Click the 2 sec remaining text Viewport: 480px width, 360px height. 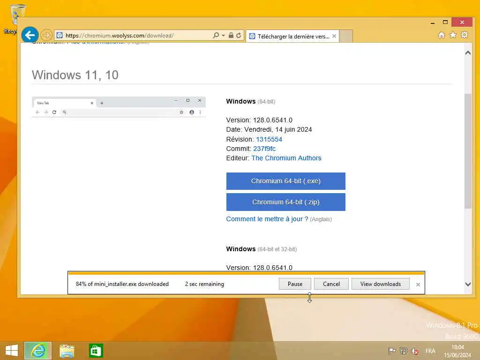(x=204, y=284)
